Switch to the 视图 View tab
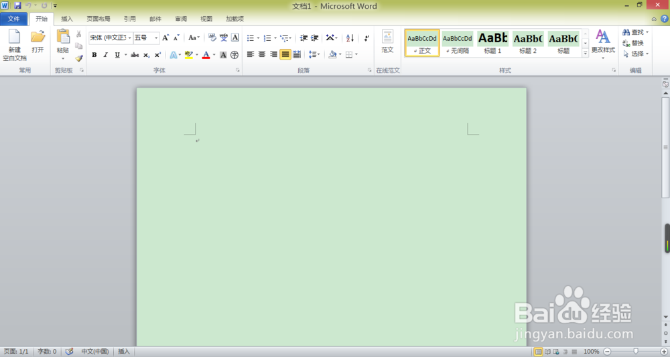This screenshot has width=670, height=357. click(206, 19)
